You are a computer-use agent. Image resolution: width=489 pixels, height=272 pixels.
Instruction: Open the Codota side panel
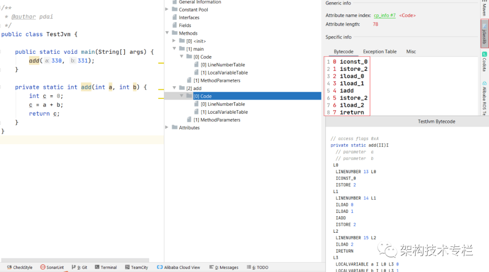(484, 62)
